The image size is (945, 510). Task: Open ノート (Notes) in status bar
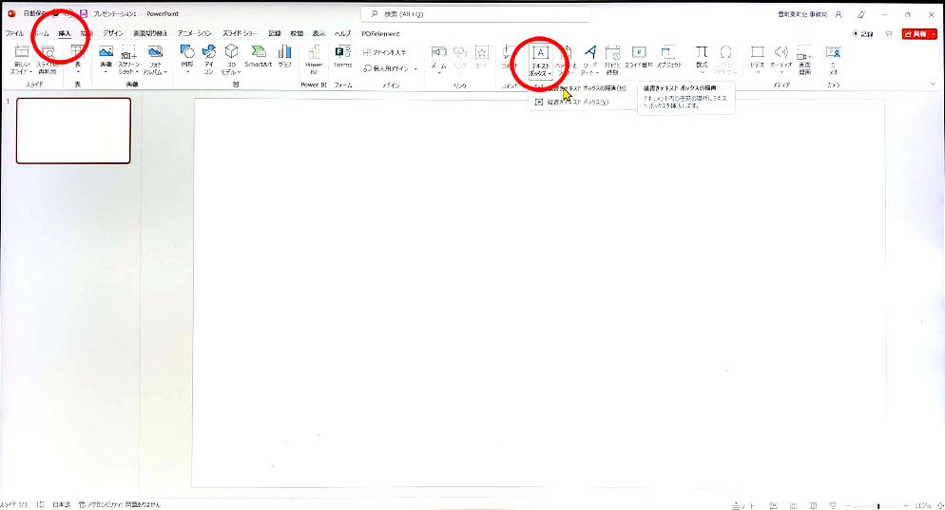[x=743, y=506]
